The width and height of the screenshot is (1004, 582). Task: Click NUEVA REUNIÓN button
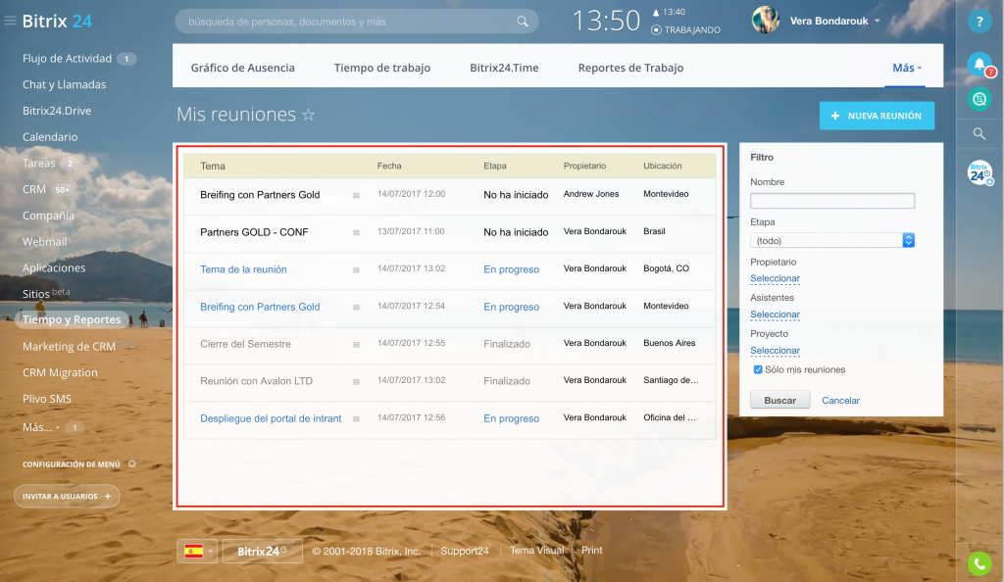pos(877,116)
